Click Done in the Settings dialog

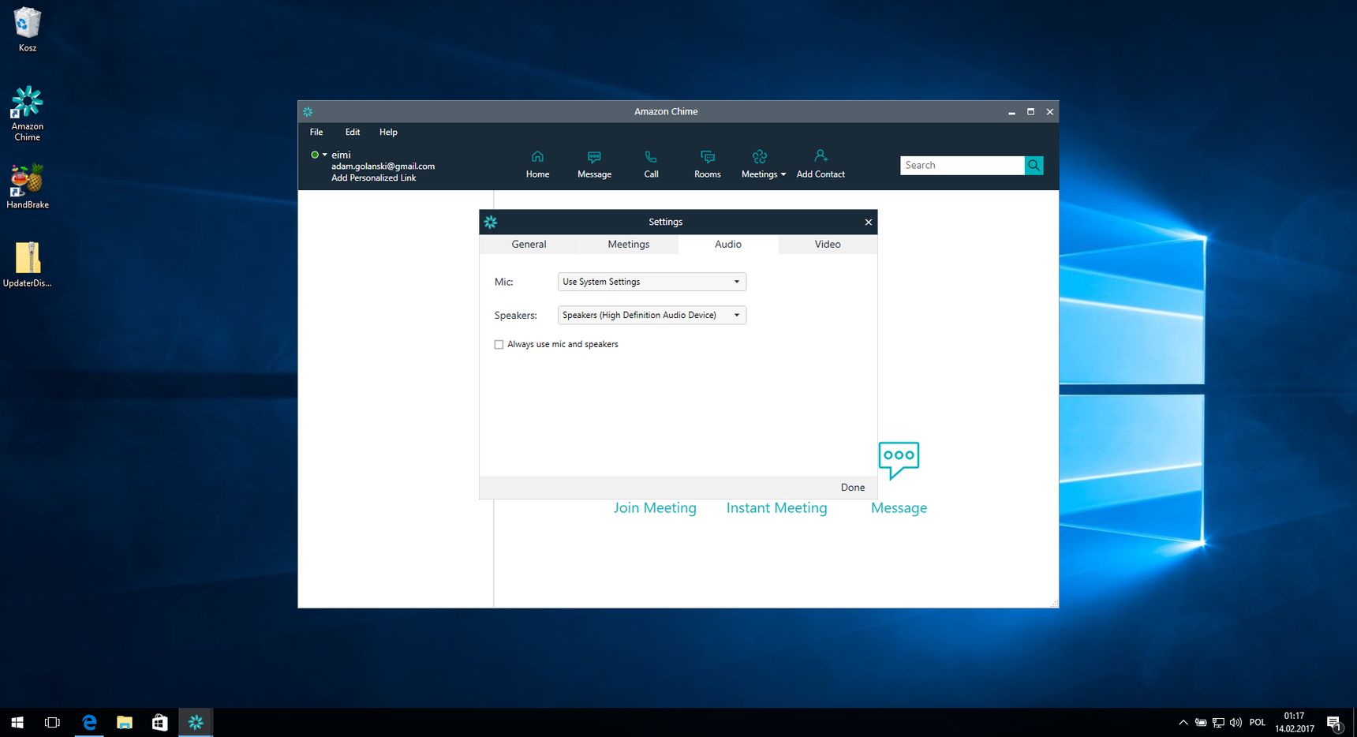coord(853,488)
